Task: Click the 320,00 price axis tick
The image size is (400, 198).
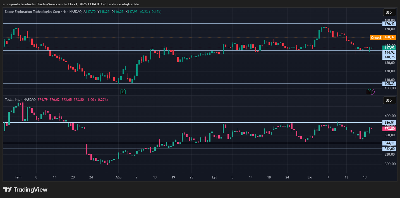Action: click(389, 154)
